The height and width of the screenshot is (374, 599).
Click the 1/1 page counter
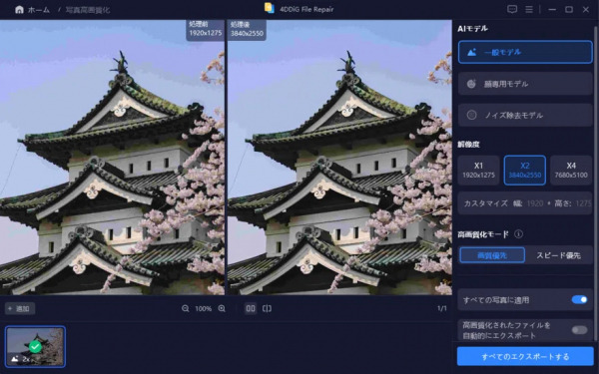[x=442, y=308]
